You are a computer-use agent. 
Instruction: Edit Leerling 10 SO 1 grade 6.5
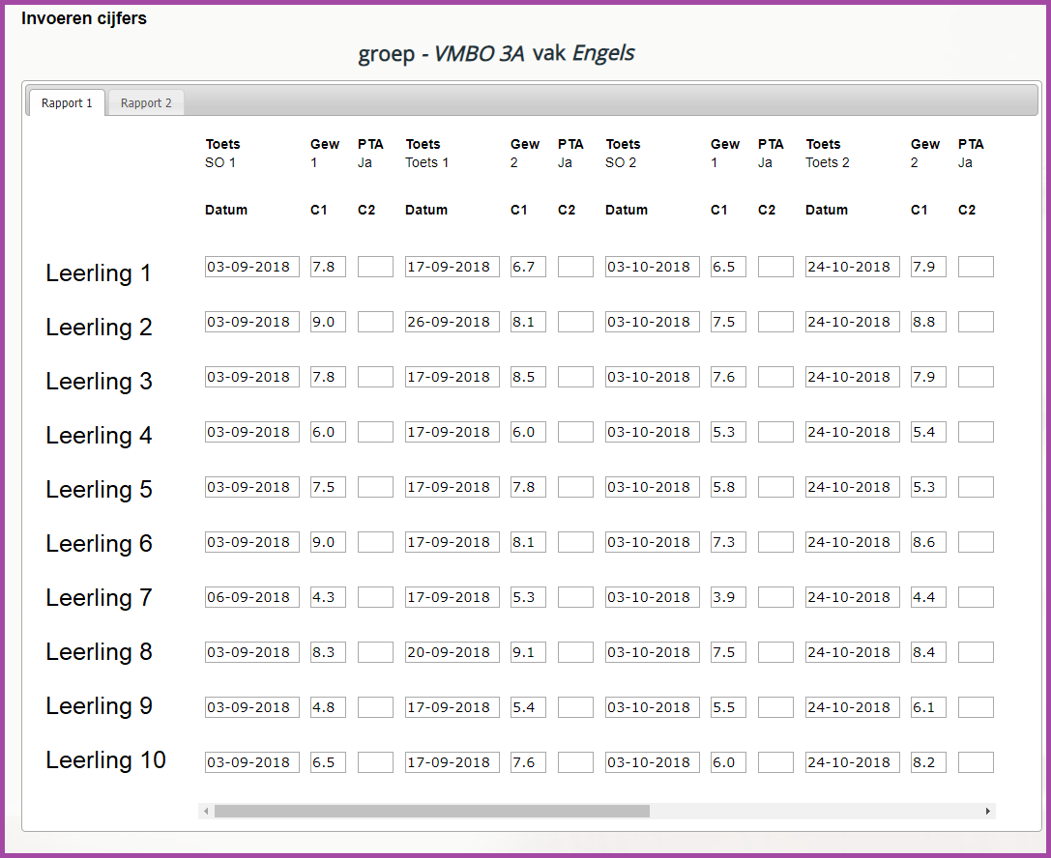pyautogui.click(x=328, y=762)
